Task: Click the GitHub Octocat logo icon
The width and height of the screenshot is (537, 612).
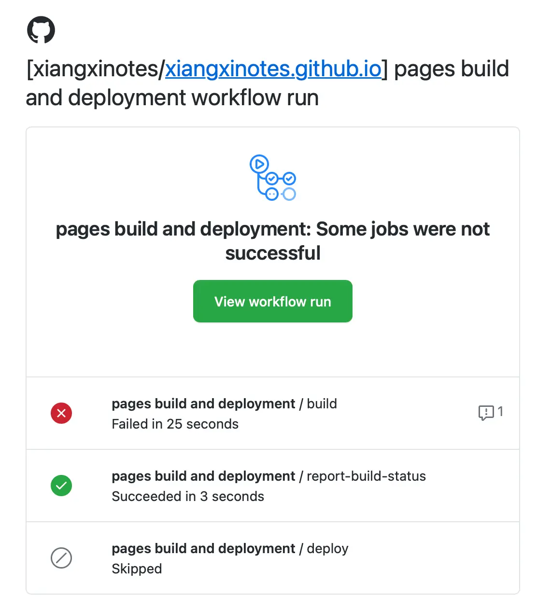Action: click(42, 29)
